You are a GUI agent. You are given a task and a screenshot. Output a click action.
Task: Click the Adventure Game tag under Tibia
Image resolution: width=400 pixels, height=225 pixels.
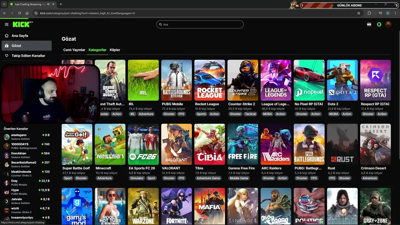[x=208, y=178]
